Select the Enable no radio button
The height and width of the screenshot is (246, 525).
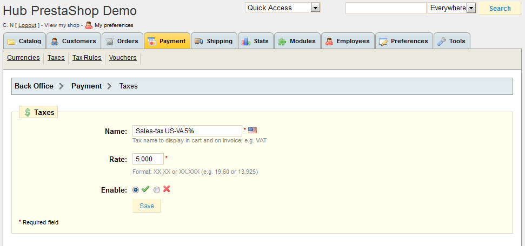[x=157, y=190]
